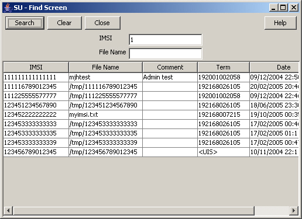Click horizontal scrollbar left arrow
This screenshot has width=302, height=219.
coord(8,210)
